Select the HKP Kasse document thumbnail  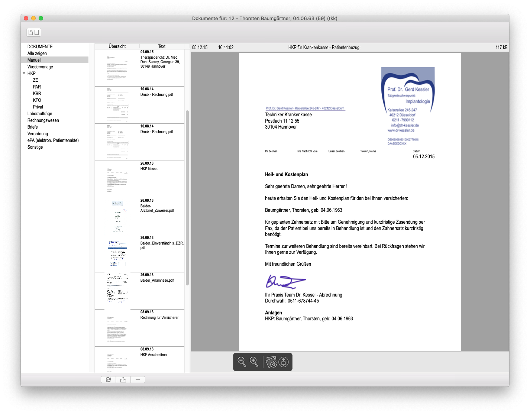click(x=117, y=179)
